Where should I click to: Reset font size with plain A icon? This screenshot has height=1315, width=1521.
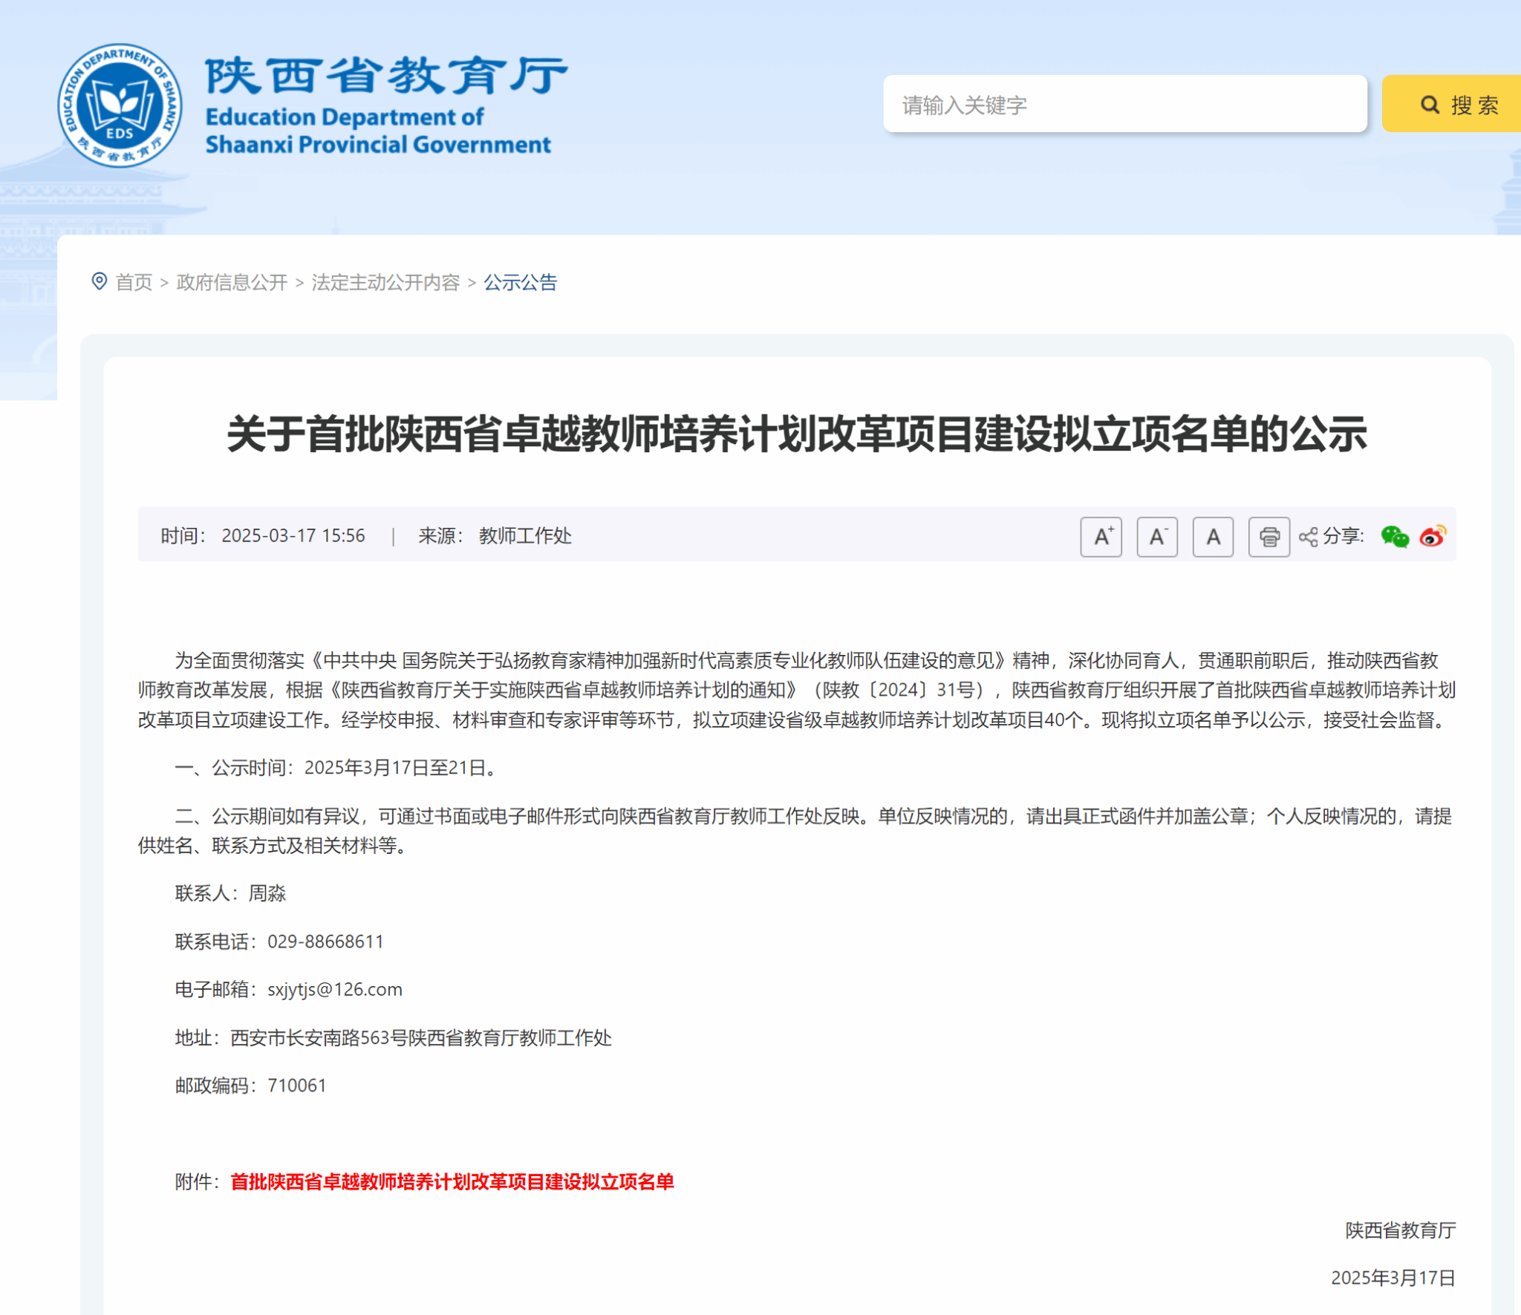pyautogui.click(x=1212, y=536)
